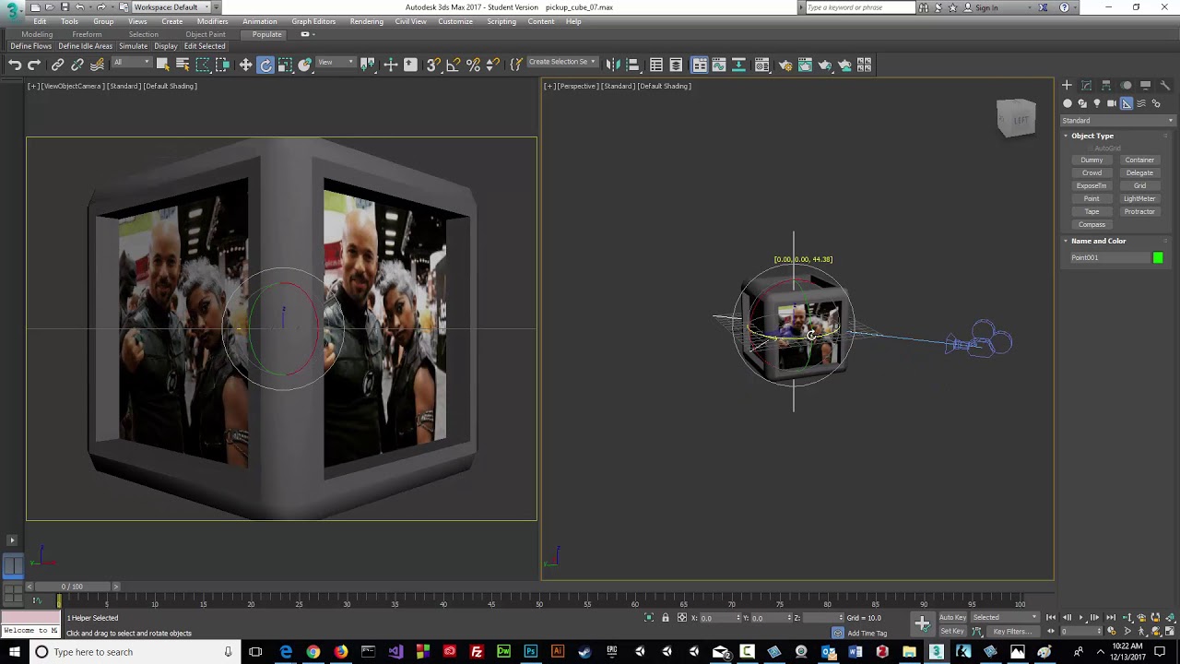Screen dimensions: 1180x664
Task: Collapse the Name and Color rollout
Action: coord(1098,241)
